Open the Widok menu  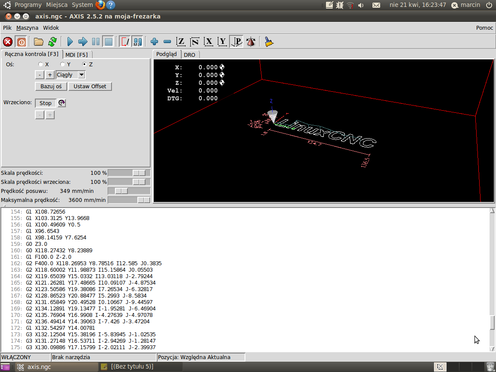tap(51, 28)
